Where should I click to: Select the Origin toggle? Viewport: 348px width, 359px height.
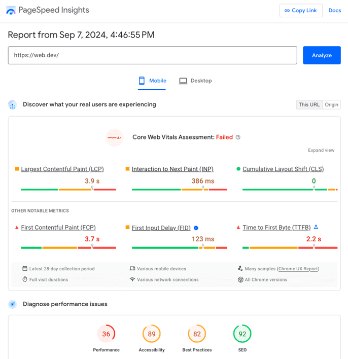(x=331, y=104)
